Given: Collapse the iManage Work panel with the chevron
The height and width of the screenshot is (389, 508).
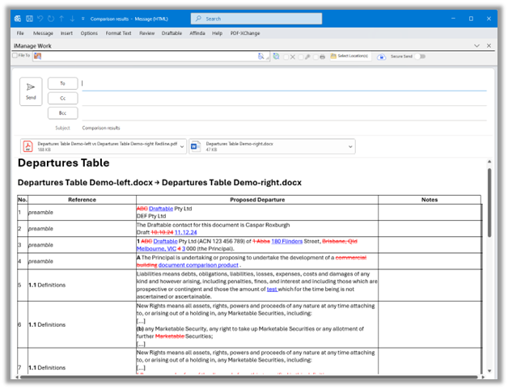Looking at the screenshot, I should [476, 45].
